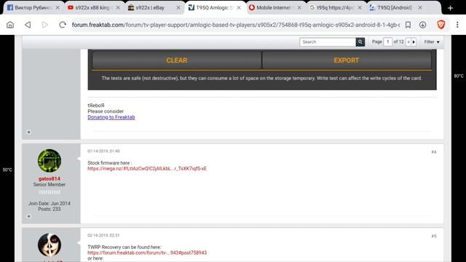Go to browser home page
The height and width of the screenshot is (262, 466).
click(10, 25)
